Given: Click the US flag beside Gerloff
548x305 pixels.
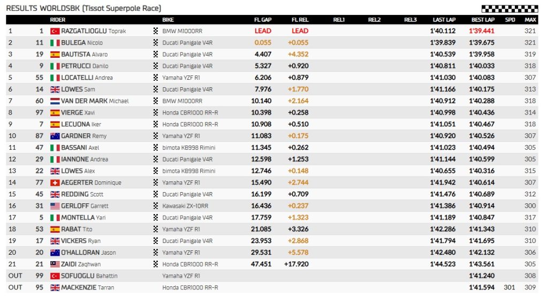Looking at the screenshot, I should 55,206.
